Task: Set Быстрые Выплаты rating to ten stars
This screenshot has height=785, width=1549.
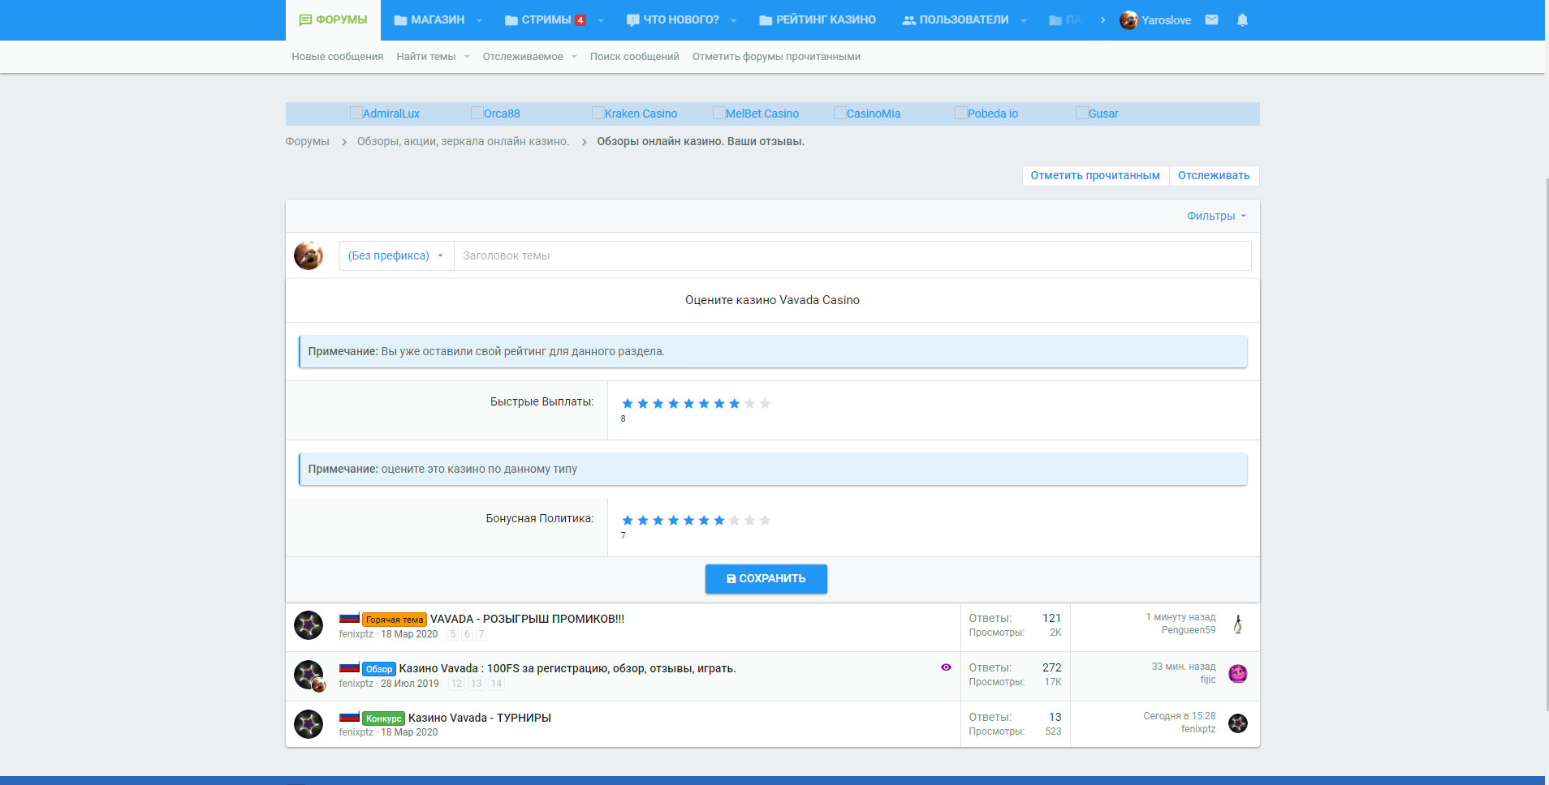Action: click(765, 404)
